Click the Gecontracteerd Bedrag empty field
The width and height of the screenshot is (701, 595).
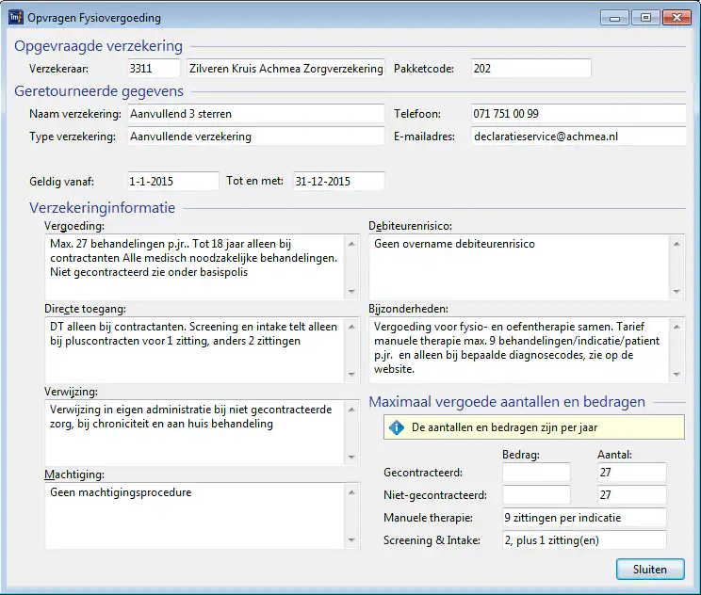click(536, 473)
